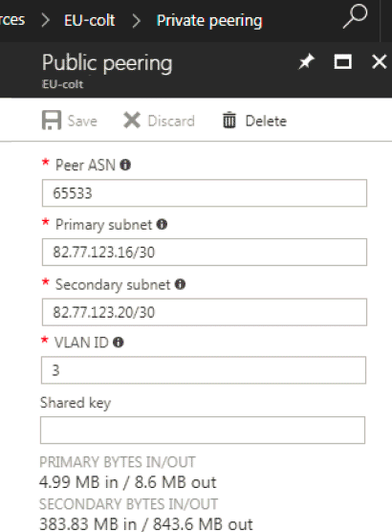
Task: Show info tooltip for Primary subnet
Action: pyautogui.click(x=162, y=224)
